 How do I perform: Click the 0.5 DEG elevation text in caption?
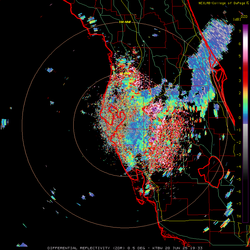coord(136,248)
